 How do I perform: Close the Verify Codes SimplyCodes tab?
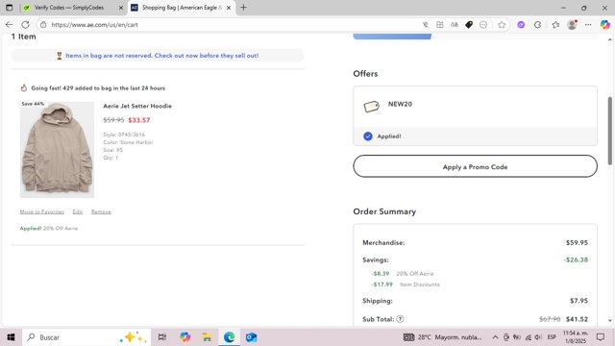121,8
